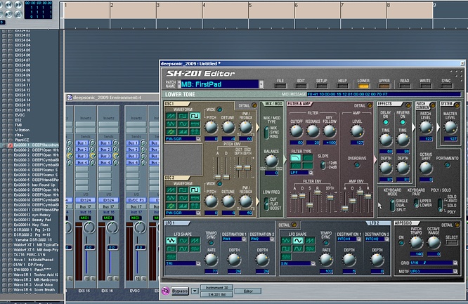Click the READ button
The width and height of the screenshot is (468, 304).
tap(405, 86)
